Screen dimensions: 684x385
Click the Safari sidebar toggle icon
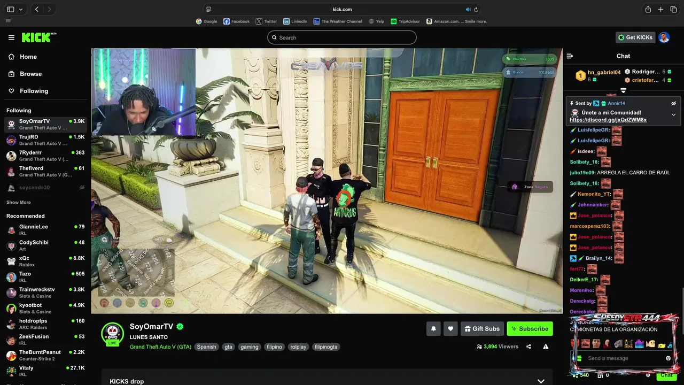point(10,9)
